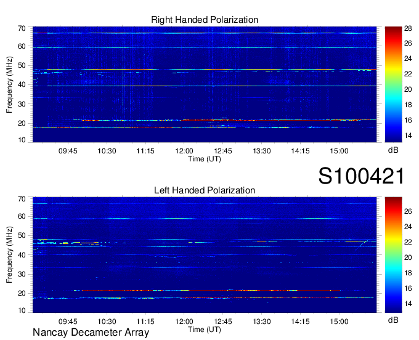
Task: Click the 12:00 tick under the left-handed plot
Action: click(x=184, y=322)
